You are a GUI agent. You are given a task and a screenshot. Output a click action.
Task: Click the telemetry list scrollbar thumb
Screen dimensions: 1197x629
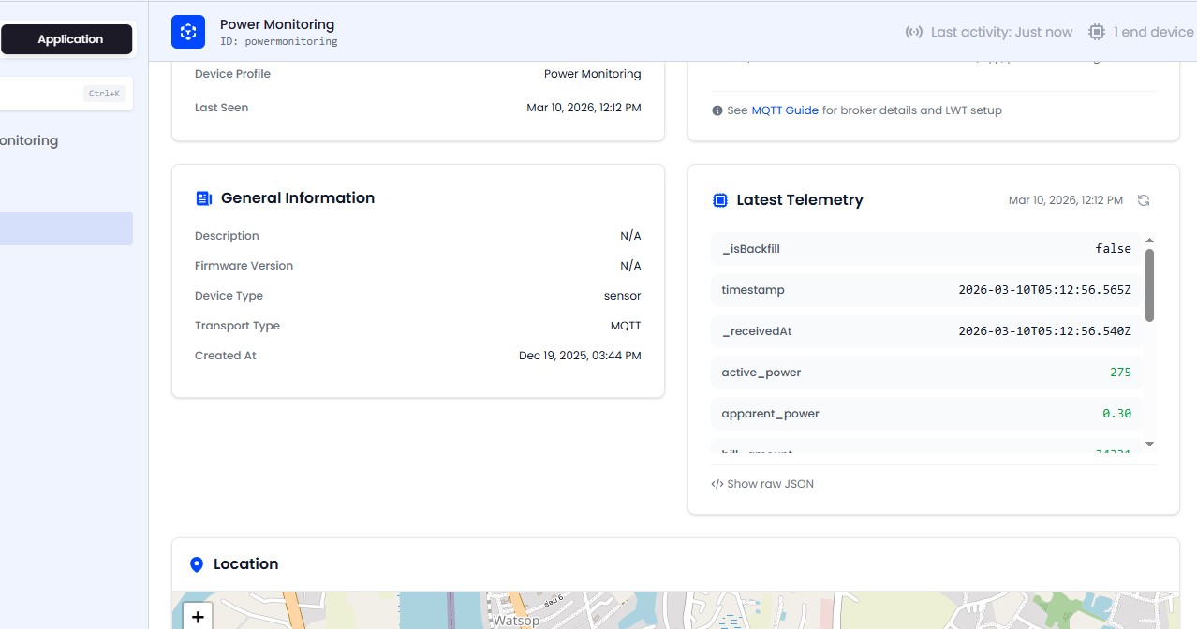click(1149, 285)
